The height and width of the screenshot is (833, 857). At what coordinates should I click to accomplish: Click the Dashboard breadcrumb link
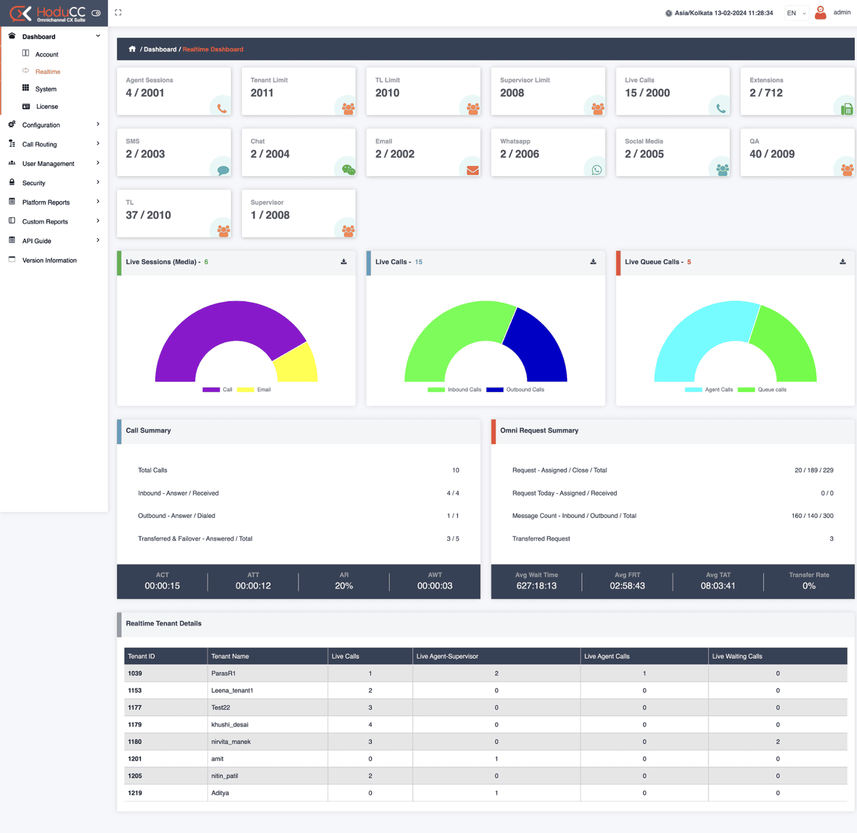(160, 49)
